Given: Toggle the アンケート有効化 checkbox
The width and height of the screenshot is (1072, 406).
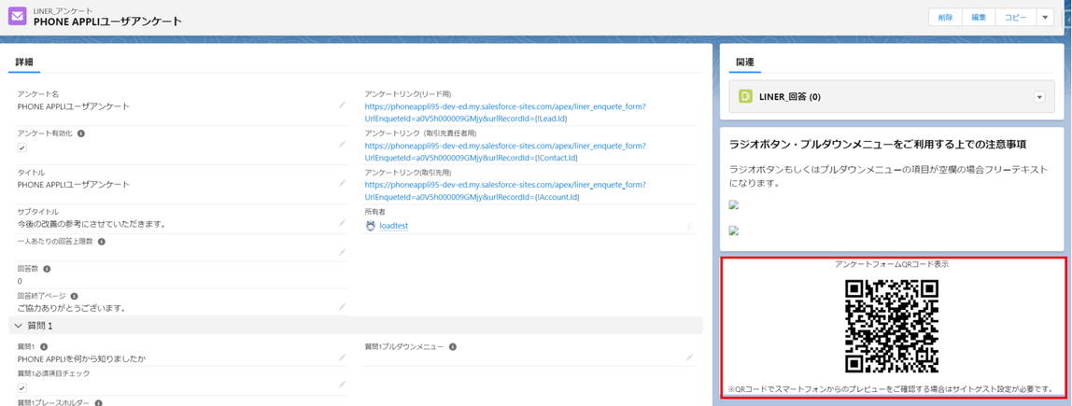Looking at the screenshot, I should click(21, 147).
